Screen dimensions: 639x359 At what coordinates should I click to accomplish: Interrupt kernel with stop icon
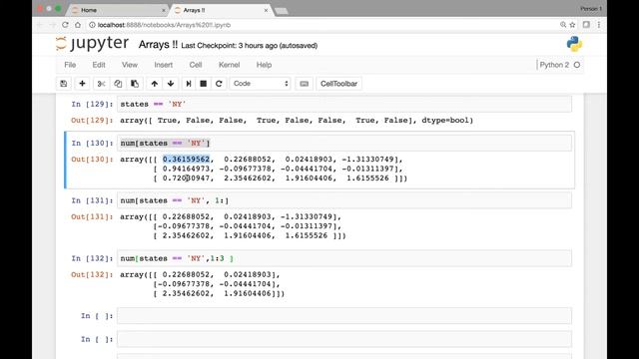204,84
